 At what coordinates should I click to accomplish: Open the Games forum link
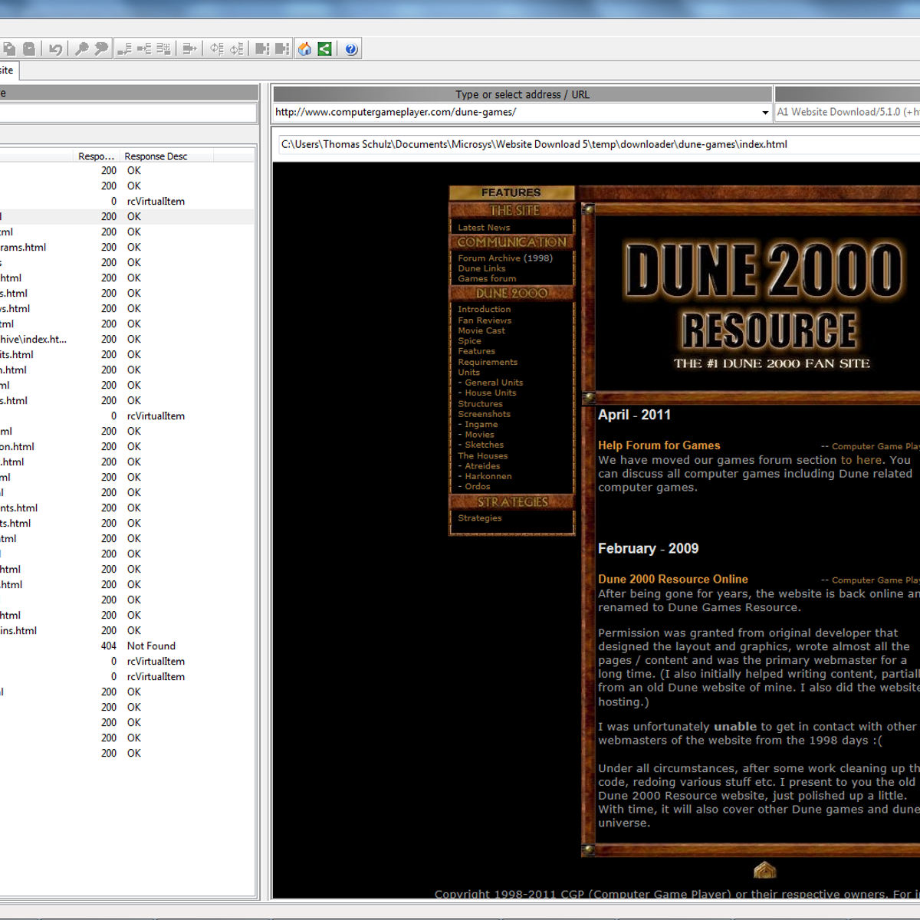coord(487,278)
